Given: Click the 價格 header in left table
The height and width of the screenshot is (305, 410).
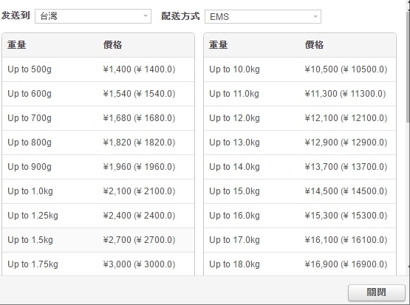Looking at the screenshot, I should click(112, 45).
